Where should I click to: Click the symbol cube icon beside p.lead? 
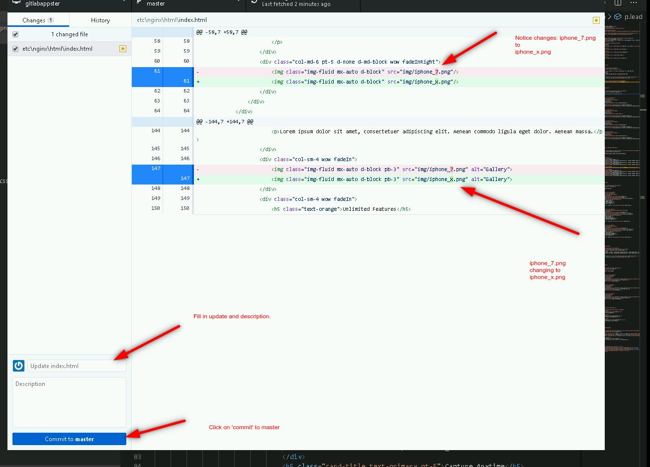coord(618,16)
